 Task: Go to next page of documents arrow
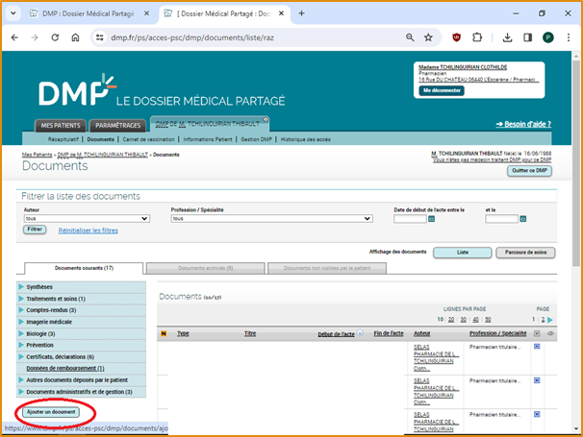pos(550,319)
